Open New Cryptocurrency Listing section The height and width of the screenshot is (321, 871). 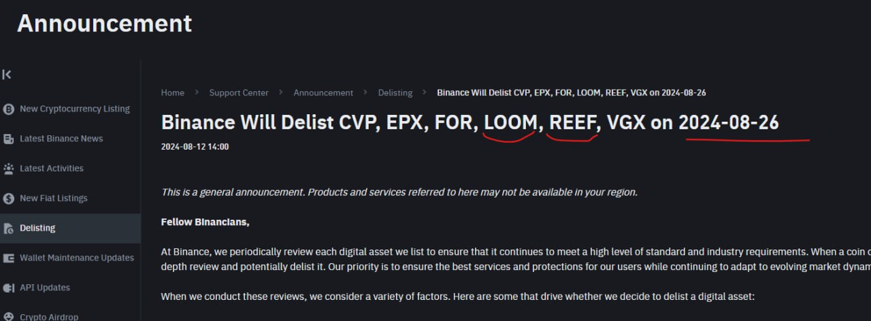tap(74, 109)
